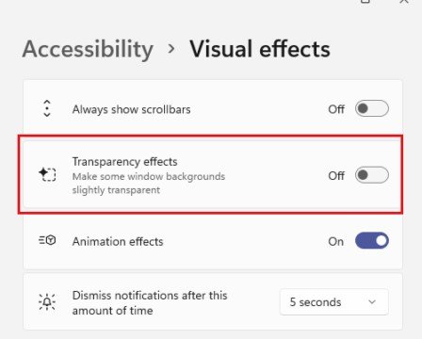Viewport: 422px width, 339px height.
Task: Click the dropdown arrow beside 5 seconds
Action: point(372,302)
